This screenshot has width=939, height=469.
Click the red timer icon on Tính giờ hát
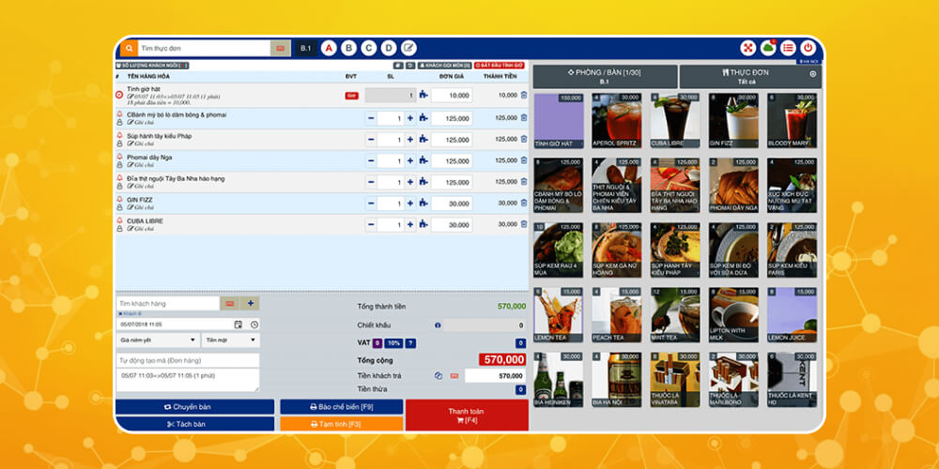[x=119, y=95]
